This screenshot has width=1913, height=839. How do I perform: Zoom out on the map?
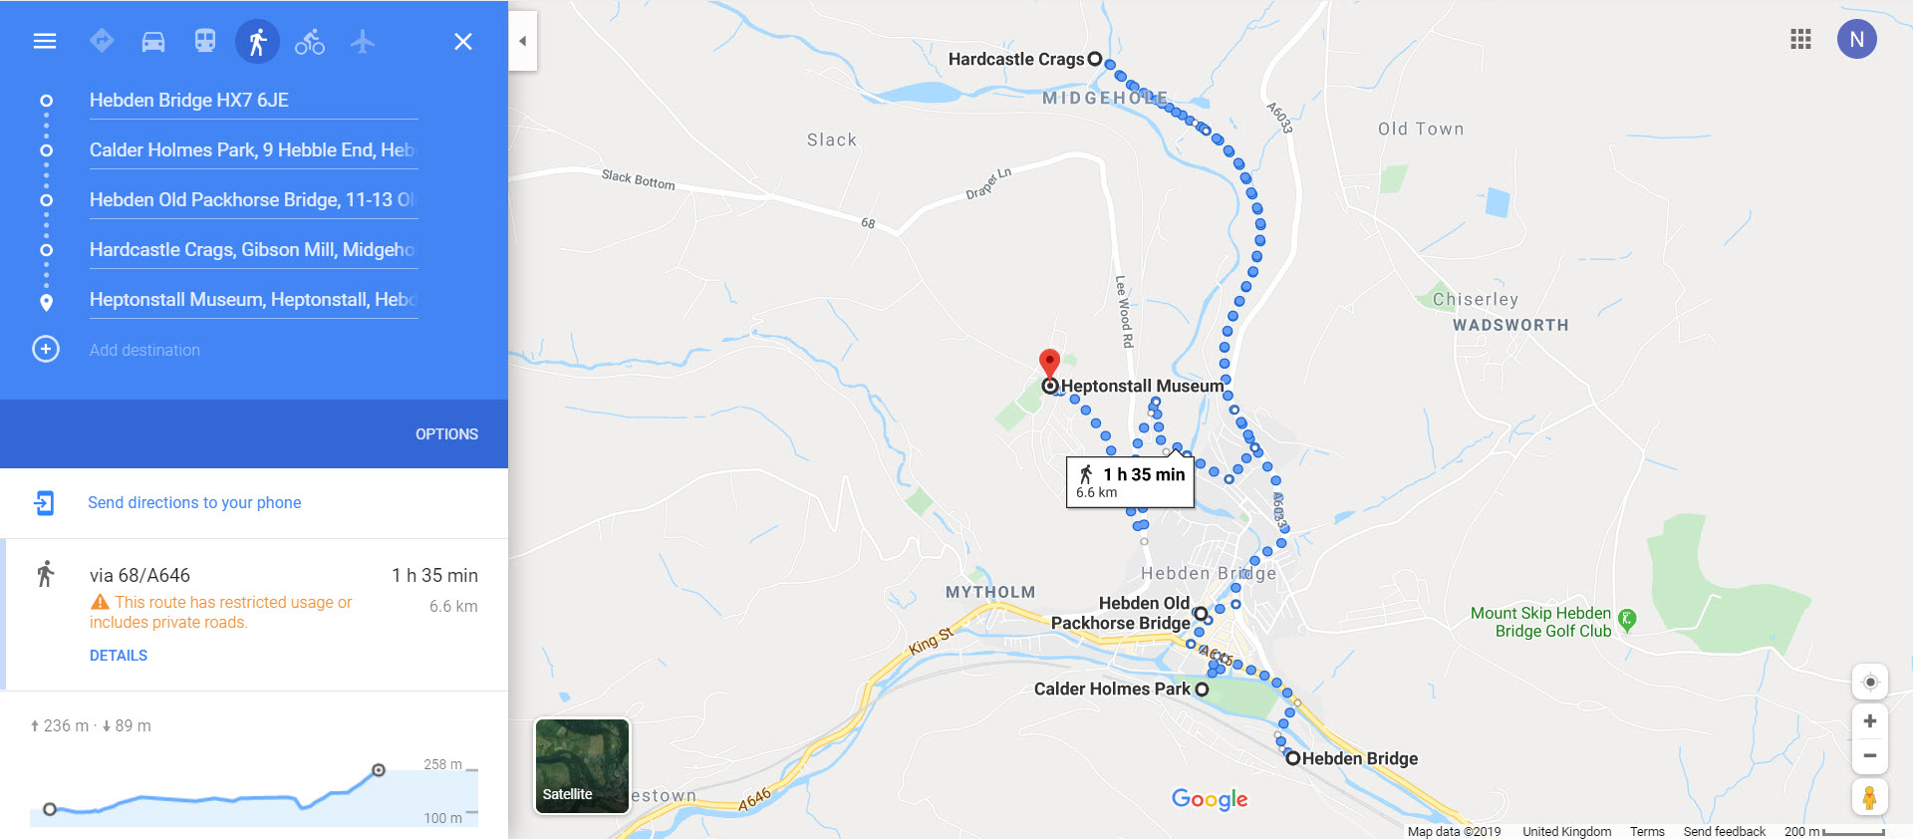pos(1870,755)
